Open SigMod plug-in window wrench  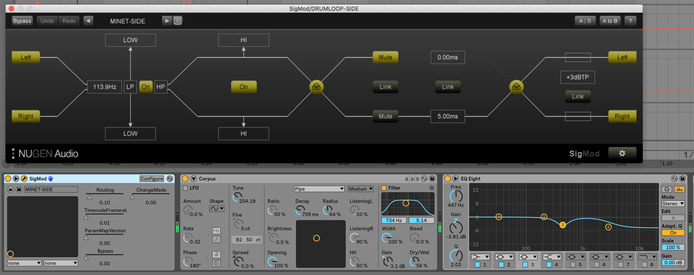pyautogui.click(x=24, y=179)
